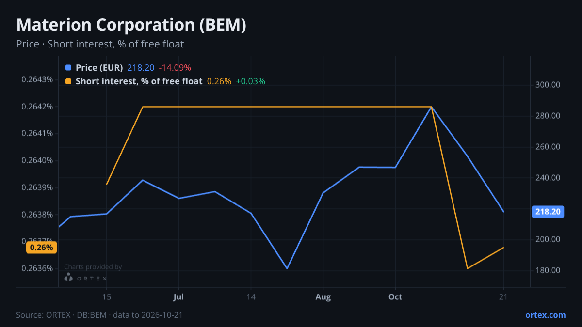Click the Aug label on x-axis
This screenshot has width=582, height=327.
coord(323,297)
